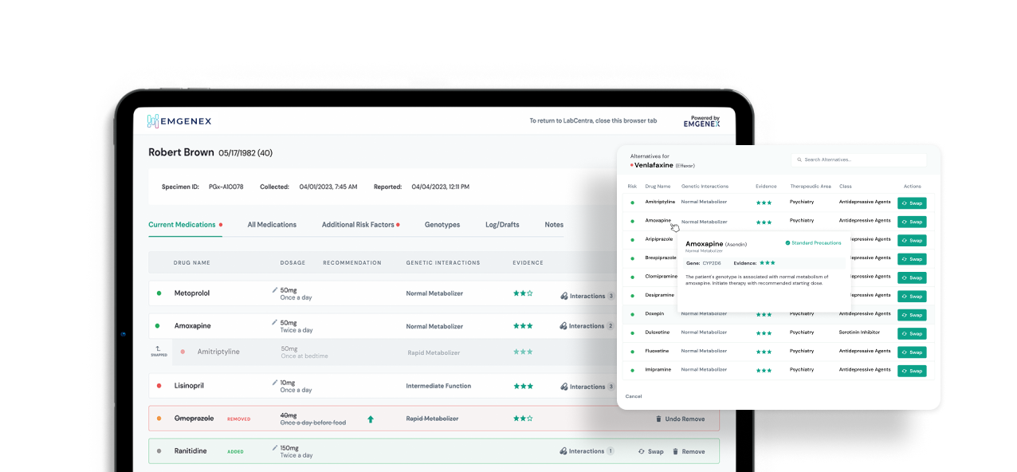Swap to Desipramine in Alternatives panel
Viewport: 1017px width, 472px height.
pyautogui.click(x=912, y=296)
